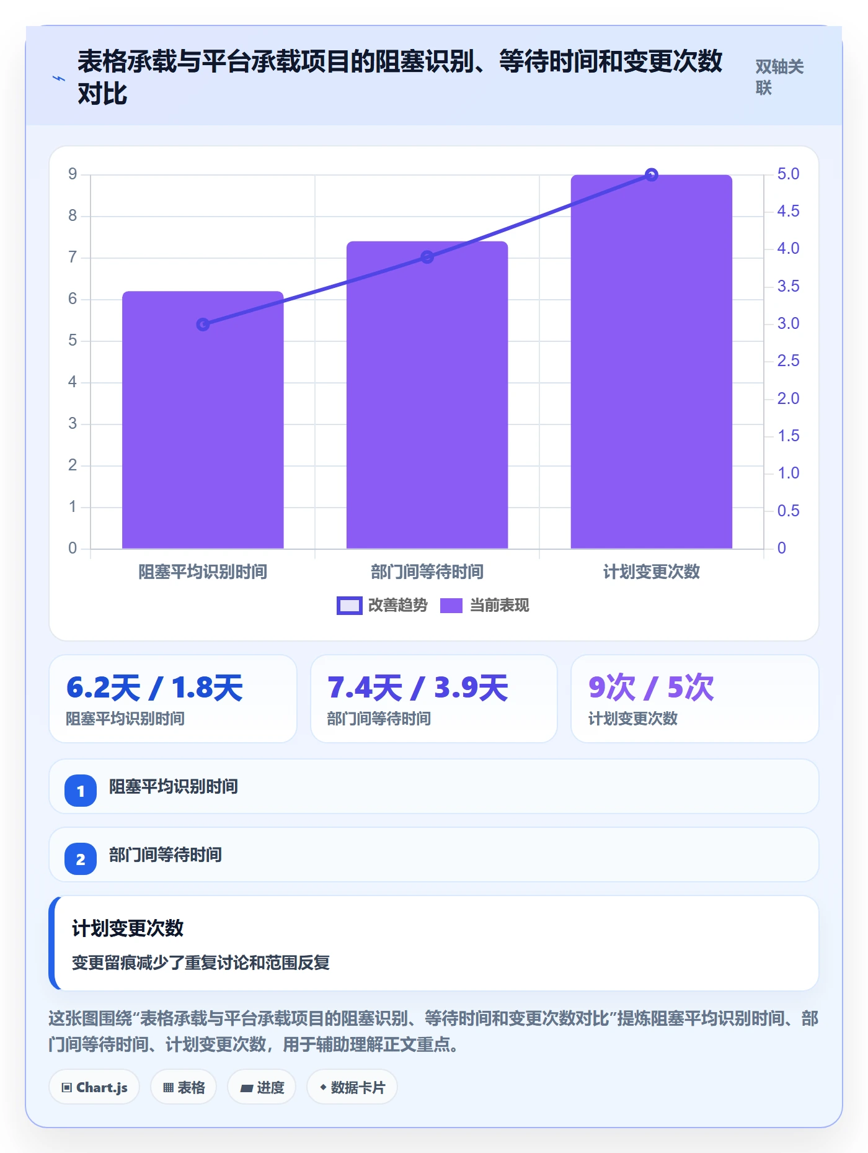Click the chart title 表格承载与平台承载项目
Viewport: 868px width, 1153px height.
[400, 78]
